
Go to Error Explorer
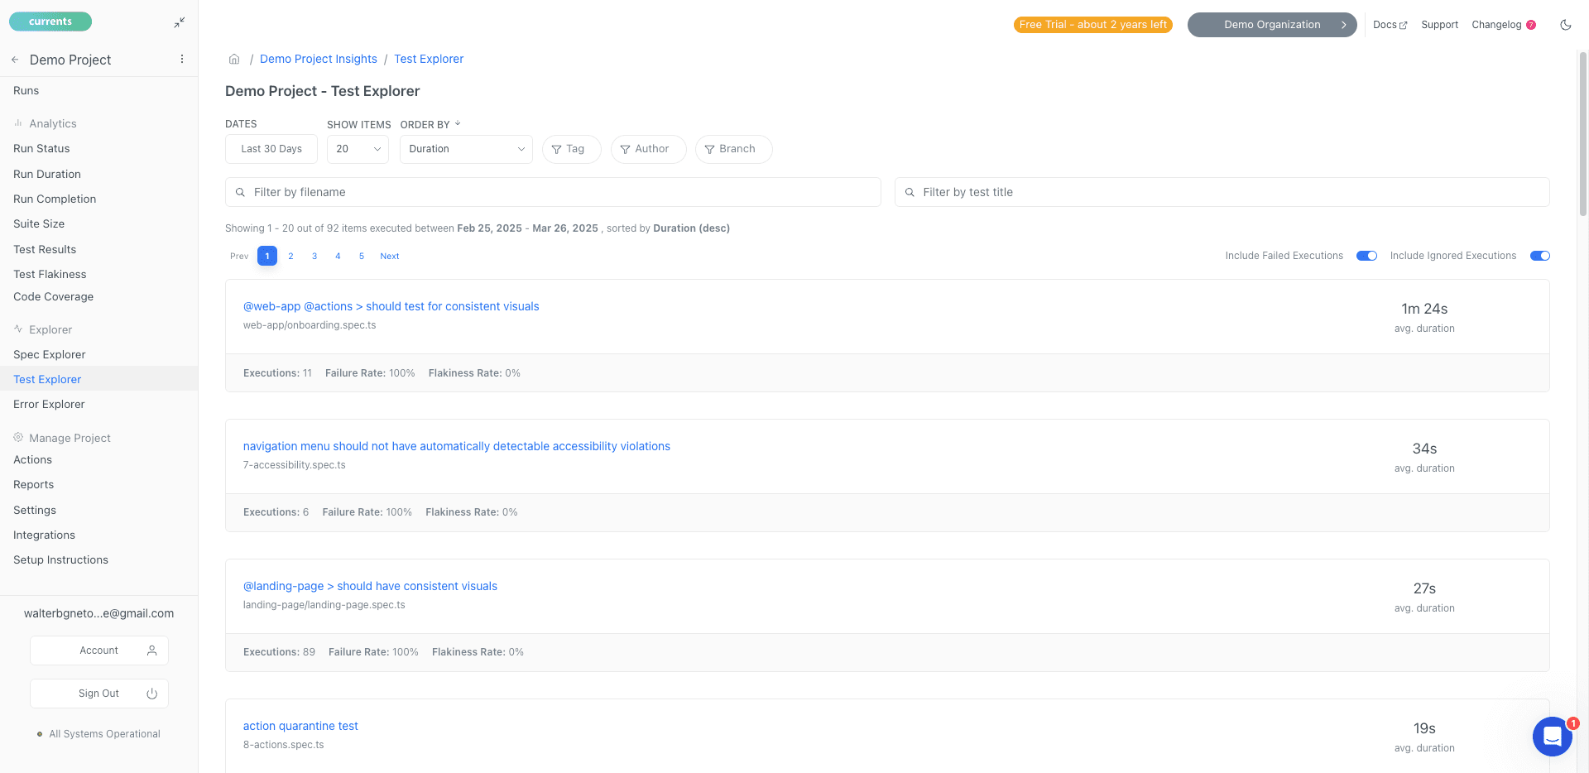(49, 404)
